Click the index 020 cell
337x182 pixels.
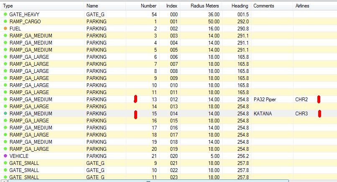174,156
